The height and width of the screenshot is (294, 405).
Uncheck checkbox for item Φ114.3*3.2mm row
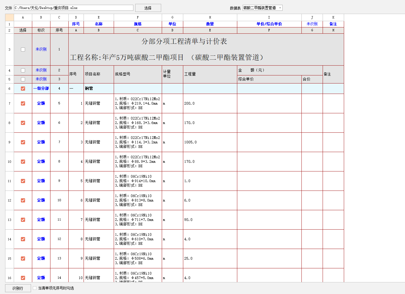(23, 142)
